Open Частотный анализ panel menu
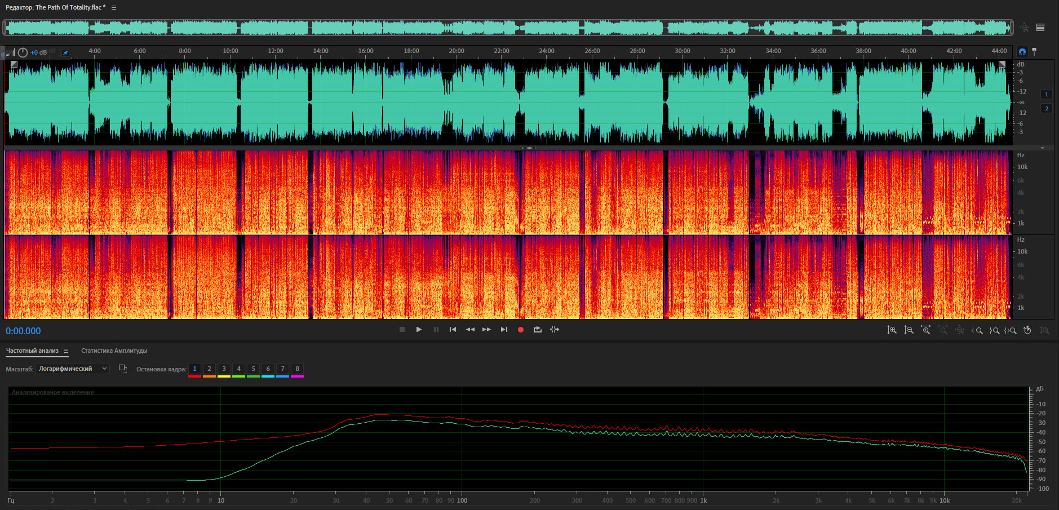The width and height of the screenshot is (1059, 510). 66,351
